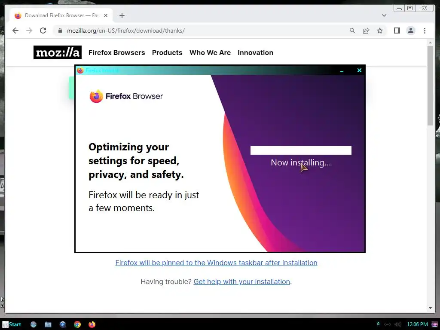Open the file manager taskbar icon
Screen dimensions: 440x330
tap(48, 324)
